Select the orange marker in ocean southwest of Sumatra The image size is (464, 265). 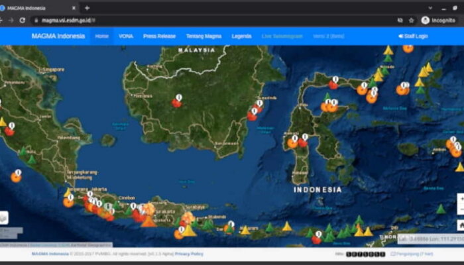click(x=16, y=178)
